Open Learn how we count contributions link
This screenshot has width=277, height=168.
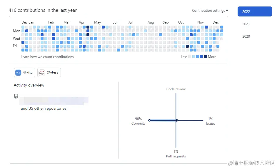click(47, 57)
